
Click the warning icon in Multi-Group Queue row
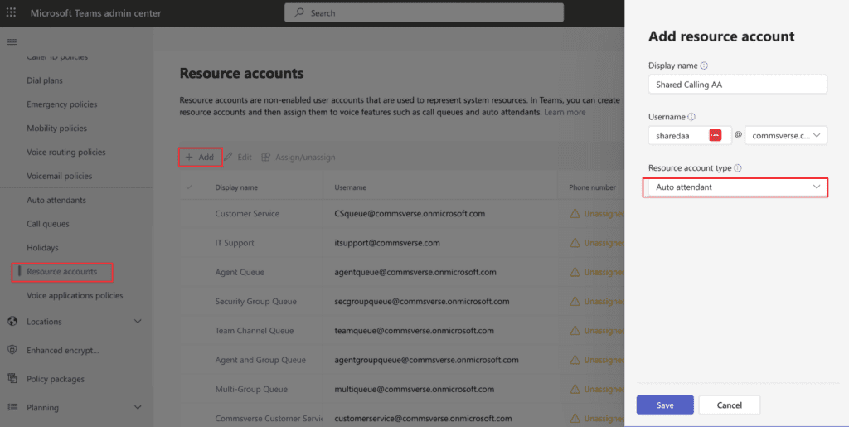click(x=575, y=389)
